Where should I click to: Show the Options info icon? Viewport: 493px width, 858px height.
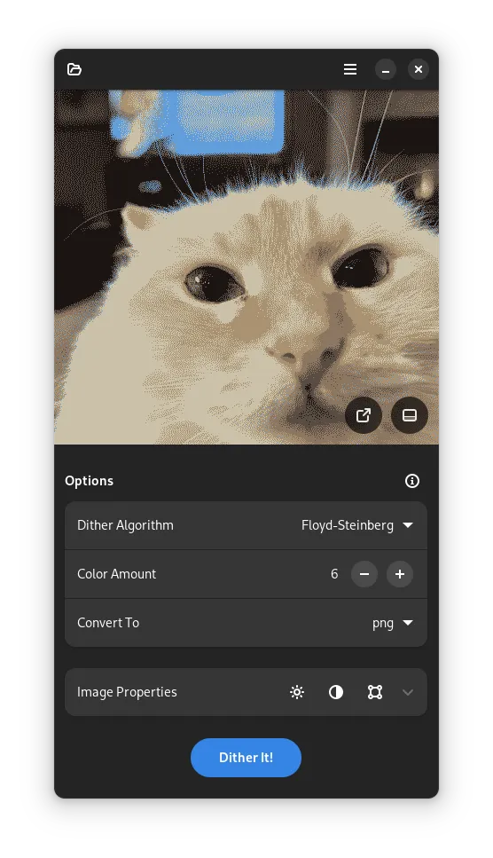coord(412,481)
